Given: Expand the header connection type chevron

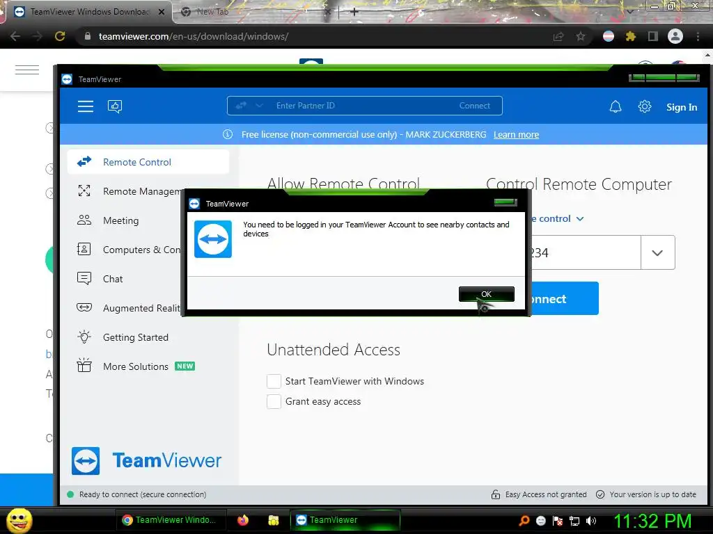Looking at the screenshot, I should click(x=259, y=106).
